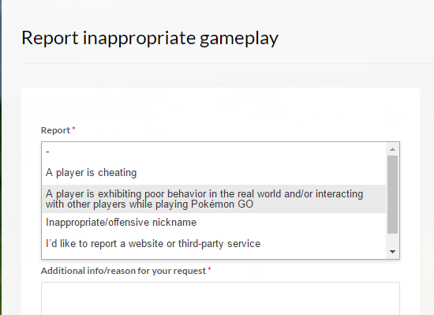Pick 'Inappropriate/offensive nickname' option

point(214,223)
